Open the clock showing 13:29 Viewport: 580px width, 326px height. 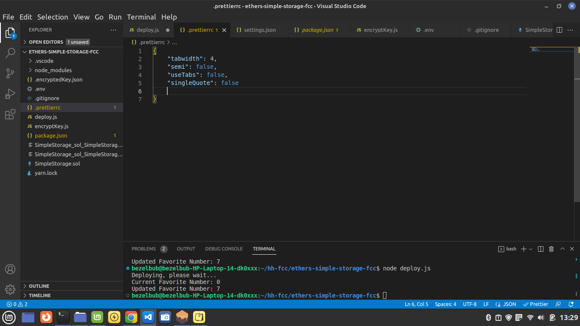[569, 318]
